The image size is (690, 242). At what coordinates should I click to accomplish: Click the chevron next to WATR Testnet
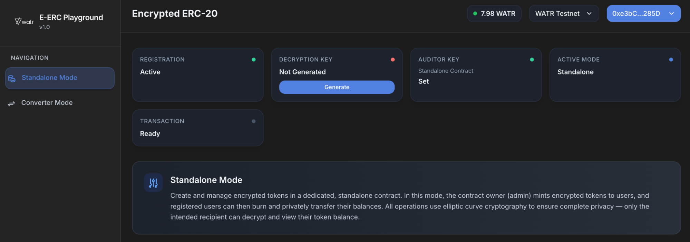[x=590, y=13]
